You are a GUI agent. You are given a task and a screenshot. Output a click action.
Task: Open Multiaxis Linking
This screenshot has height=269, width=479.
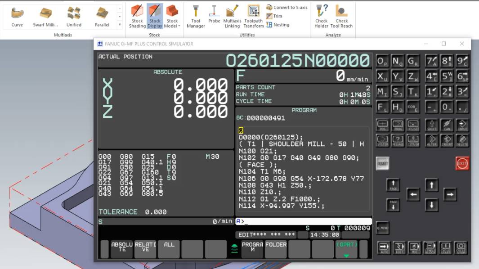(x=232, y=17)
